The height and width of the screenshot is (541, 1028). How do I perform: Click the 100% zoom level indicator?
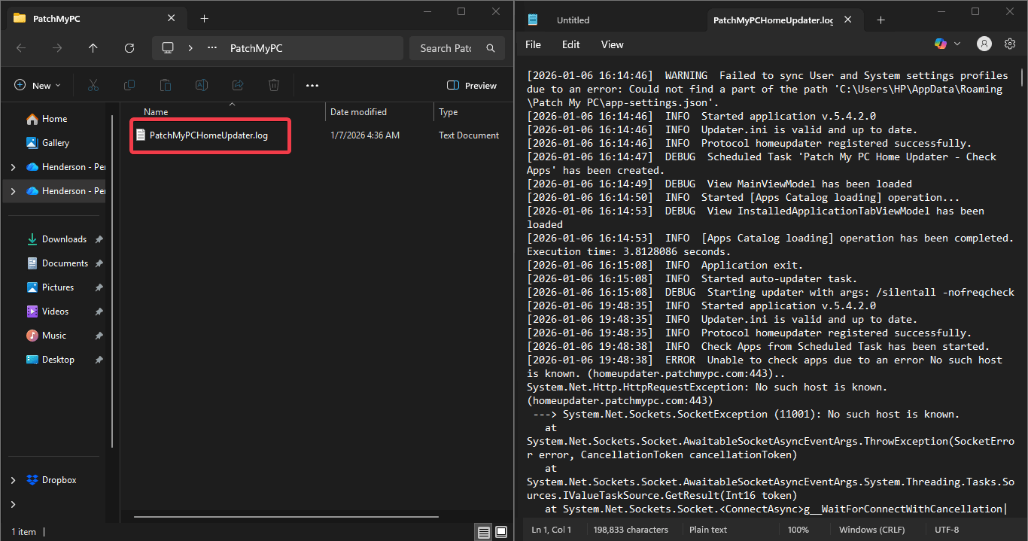pos(798,530)
